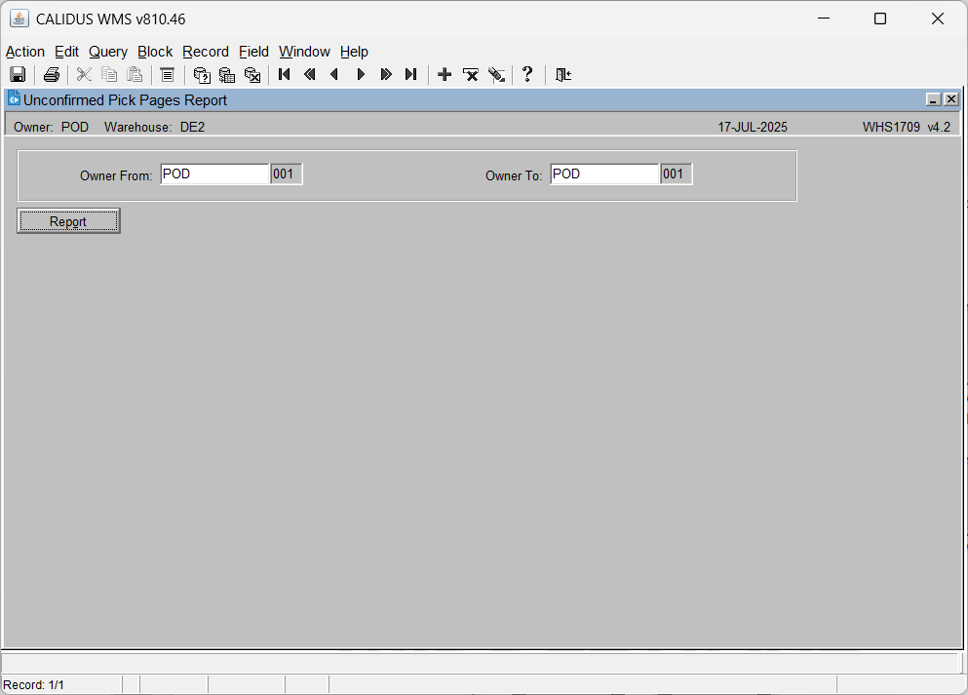Click the Insert Record plus icon
Image resolution: width=968 pixels, height=695 pixels.
pyautogui.click(x=445, y=75)
